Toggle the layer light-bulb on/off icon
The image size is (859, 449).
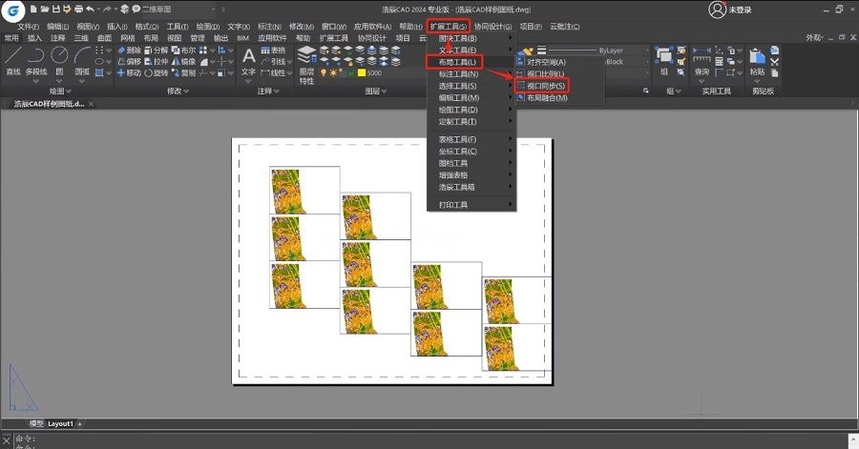pyautogui.click(x=324, y=72)
